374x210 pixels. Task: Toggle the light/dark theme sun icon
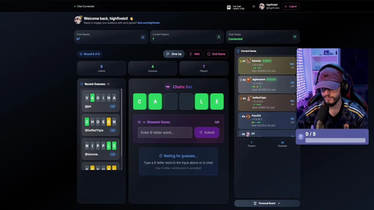[254, 6]
